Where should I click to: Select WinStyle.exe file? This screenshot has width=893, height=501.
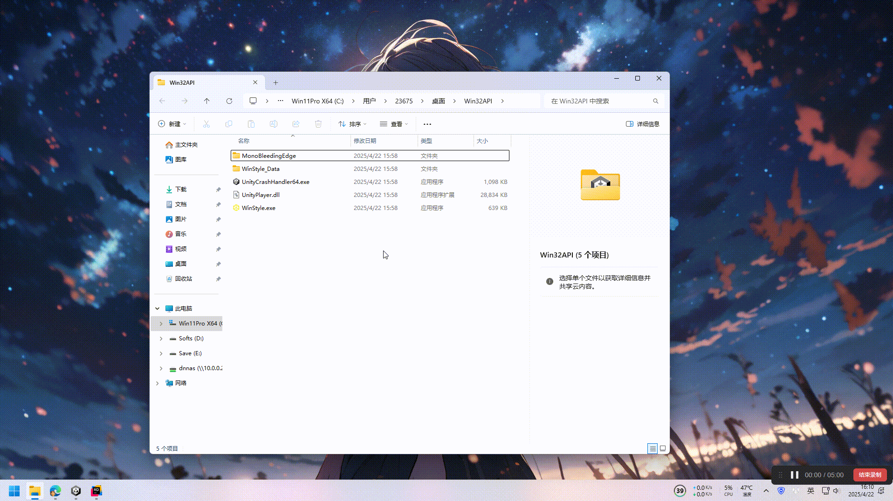tap(370, 208)
